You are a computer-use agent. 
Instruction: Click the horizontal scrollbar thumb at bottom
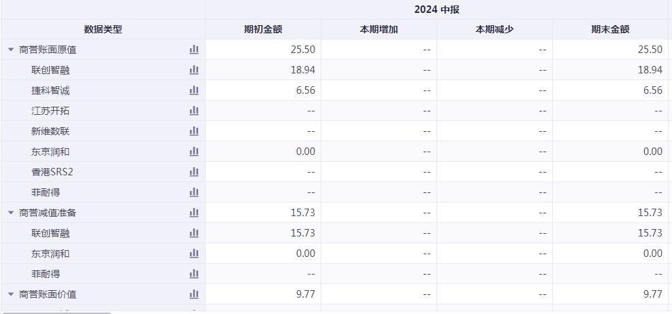click(57, 313)
